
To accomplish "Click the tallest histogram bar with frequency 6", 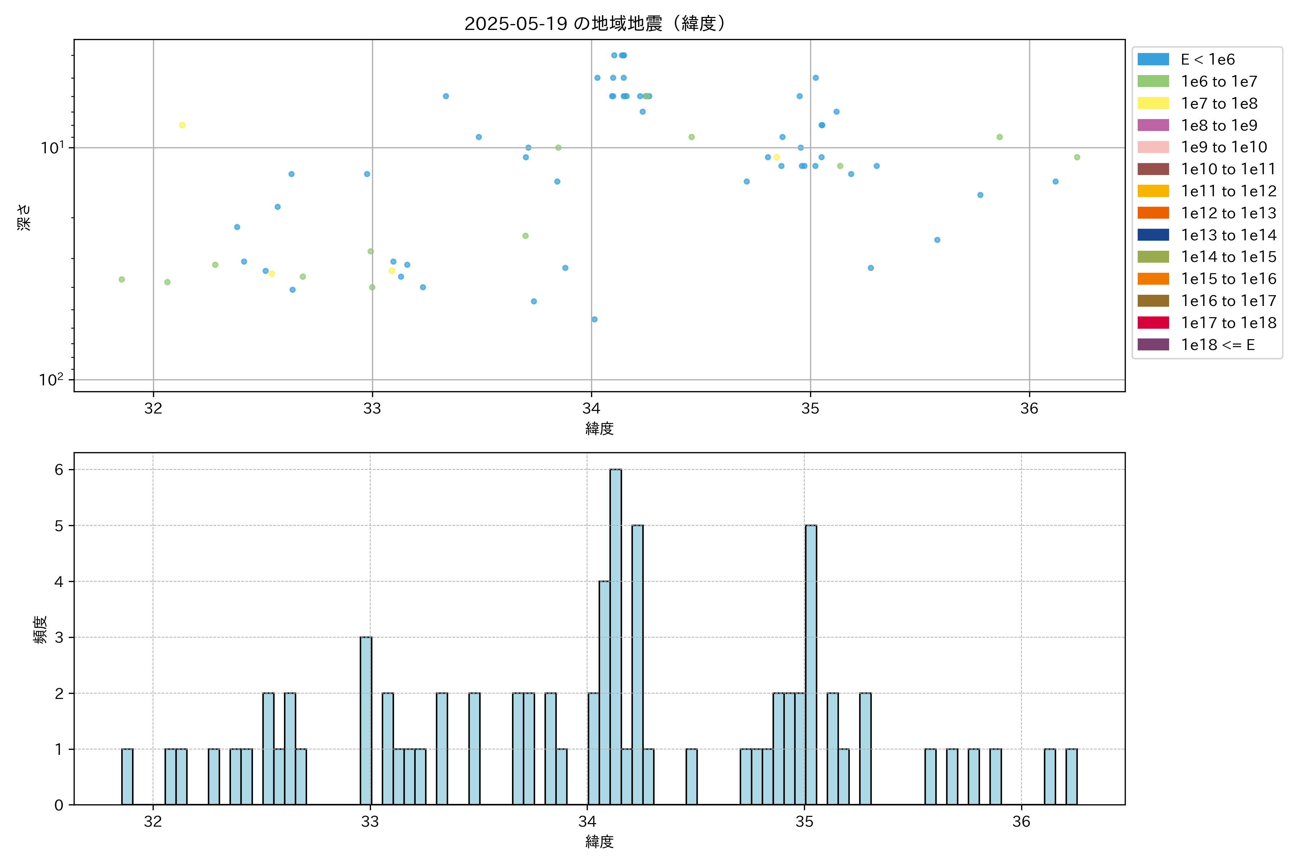I will click(615, 636).
